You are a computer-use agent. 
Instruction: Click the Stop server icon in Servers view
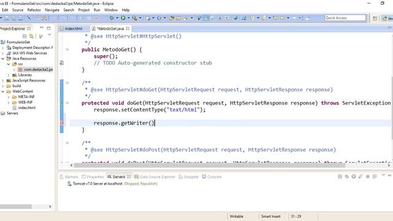[x=368, y=176]
